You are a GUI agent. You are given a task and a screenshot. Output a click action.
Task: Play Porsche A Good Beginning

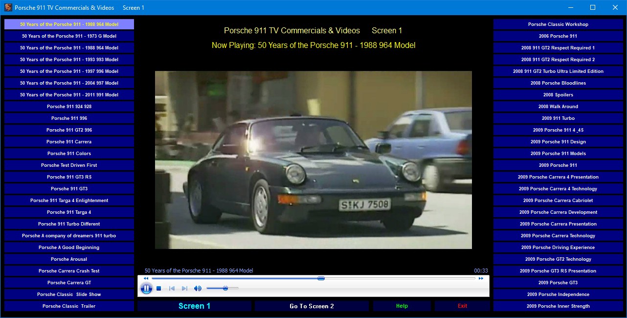pos(69,248)
